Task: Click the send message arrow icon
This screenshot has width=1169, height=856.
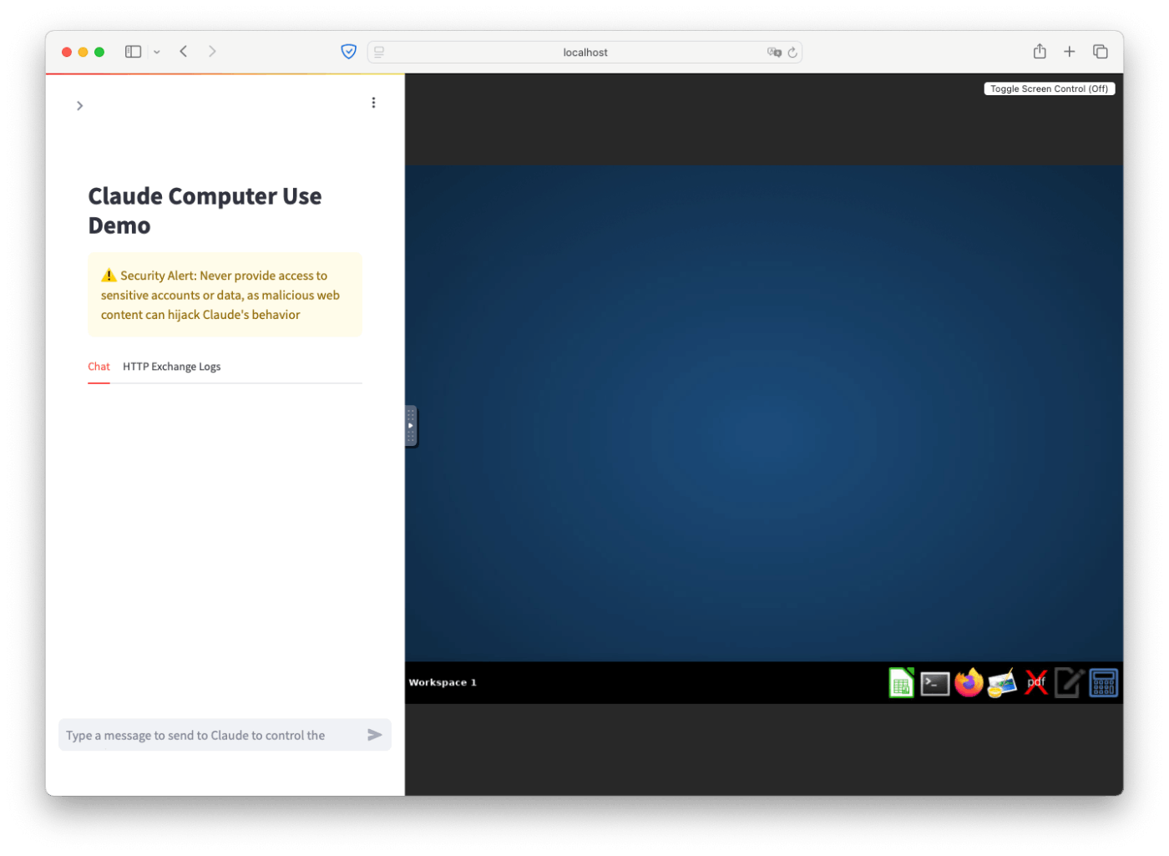Action: (x=374, y=735)
